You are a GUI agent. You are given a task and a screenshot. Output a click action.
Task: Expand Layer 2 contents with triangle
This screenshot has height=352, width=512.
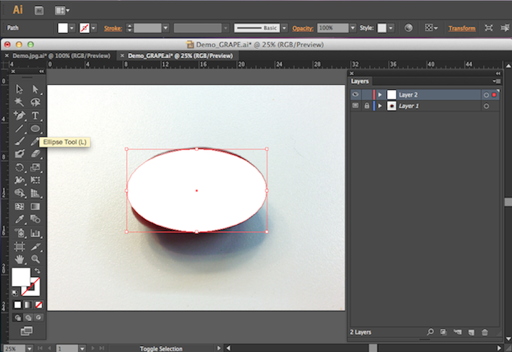[x=380, y=95]
